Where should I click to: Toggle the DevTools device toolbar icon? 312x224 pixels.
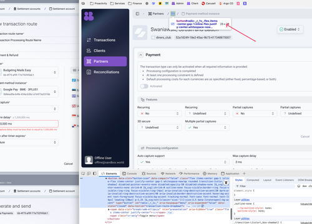point(89,174)
